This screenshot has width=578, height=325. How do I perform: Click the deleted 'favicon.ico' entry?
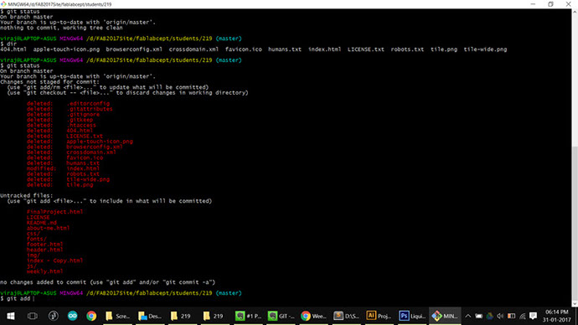click(x=65, y=157)
